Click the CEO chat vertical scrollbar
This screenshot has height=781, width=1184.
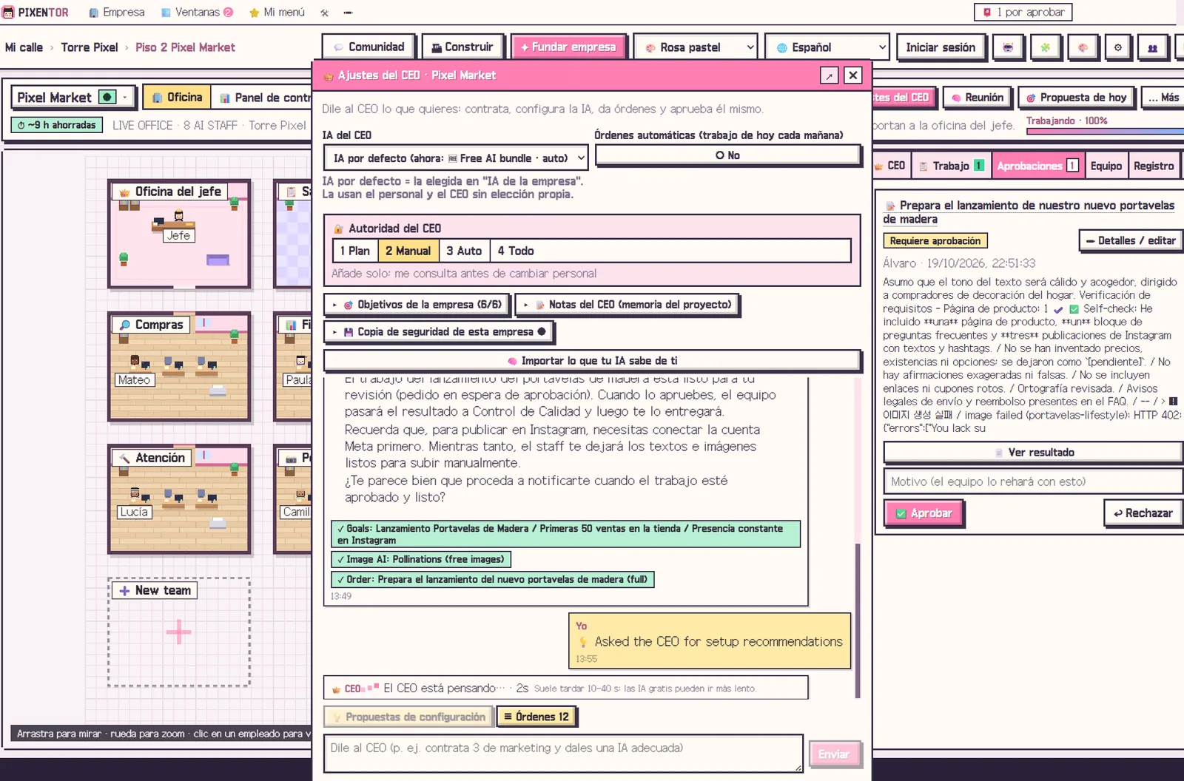pos(858,620)
